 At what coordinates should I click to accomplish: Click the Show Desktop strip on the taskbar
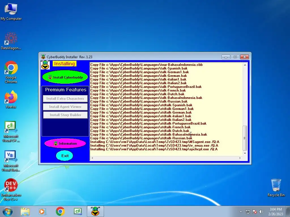[289, 212]
